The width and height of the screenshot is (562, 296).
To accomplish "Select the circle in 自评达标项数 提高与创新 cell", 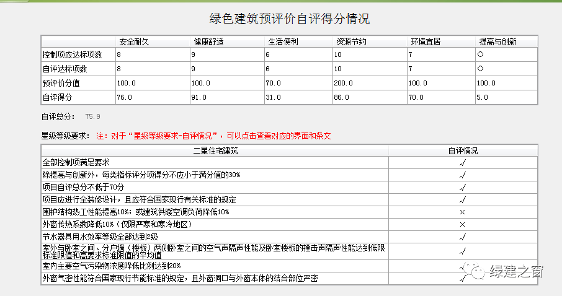I will (x=480, y=68).
